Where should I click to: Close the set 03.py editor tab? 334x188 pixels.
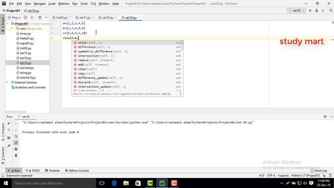(x=139, y=17)
